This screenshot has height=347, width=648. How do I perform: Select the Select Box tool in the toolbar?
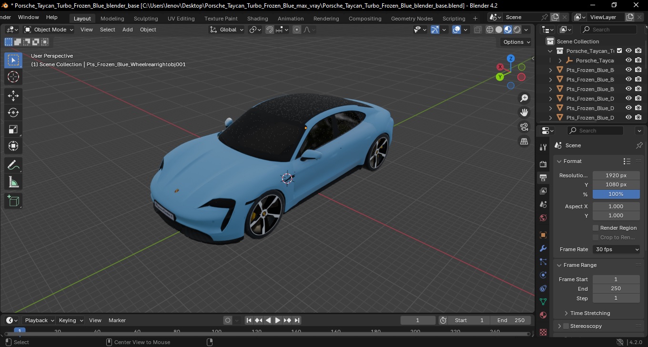tap(13, 60)
